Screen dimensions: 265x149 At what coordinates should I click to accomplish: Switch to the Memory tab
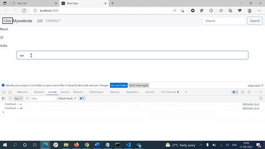115,92
